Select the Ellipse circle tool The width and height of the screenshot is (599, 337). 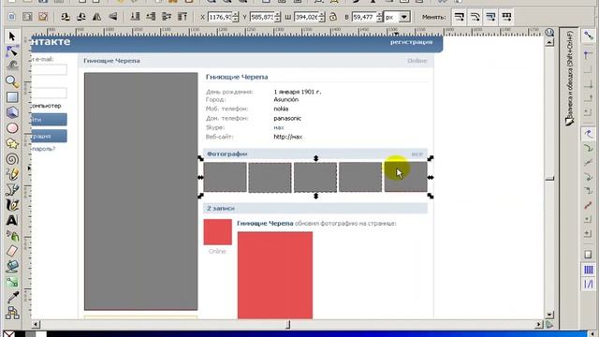click(12, 127)
